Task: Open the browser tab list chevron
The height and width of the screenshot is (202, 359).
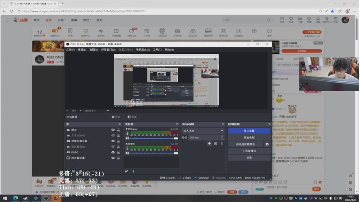Action: click(x=4, y=4)
